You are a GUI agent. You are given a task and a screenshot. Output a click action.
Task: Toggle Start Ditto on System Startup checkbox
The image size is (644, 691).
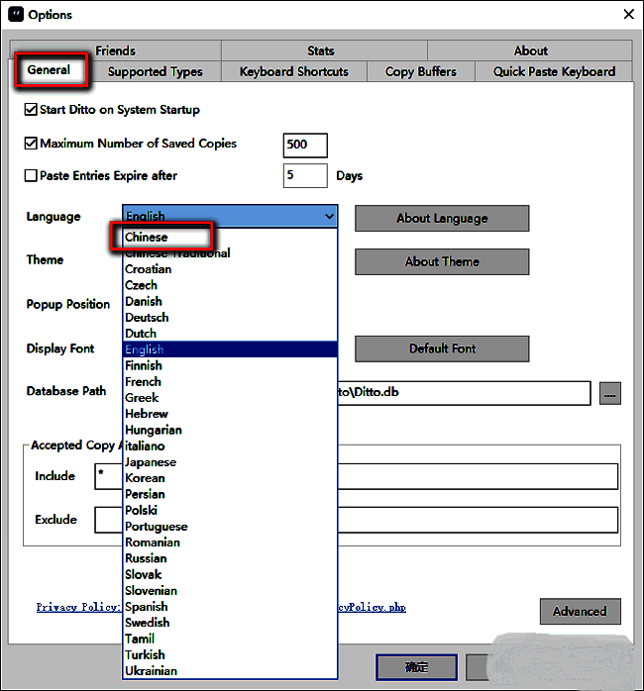point(31,110)
